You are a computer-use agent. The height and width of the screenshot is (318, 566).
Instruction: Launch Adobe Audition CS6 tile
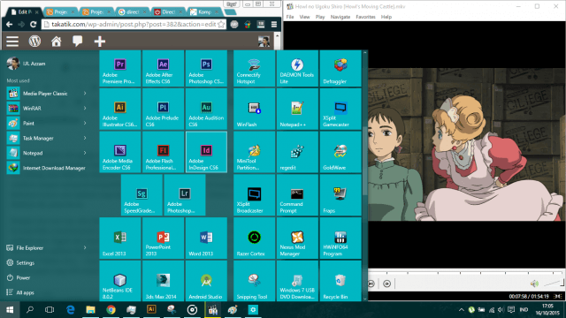(206, 110)
